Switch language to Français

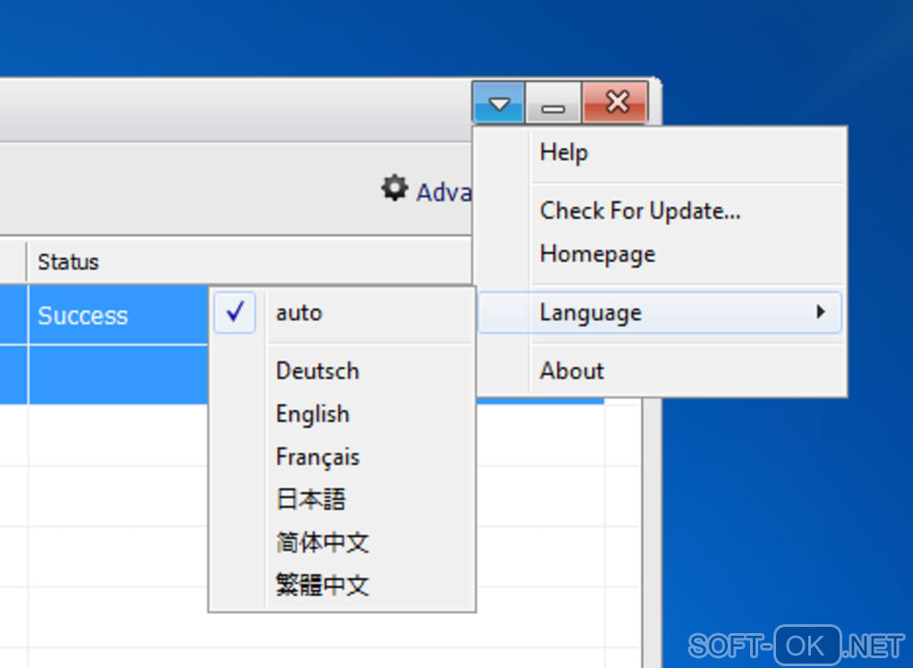(342, 457)
